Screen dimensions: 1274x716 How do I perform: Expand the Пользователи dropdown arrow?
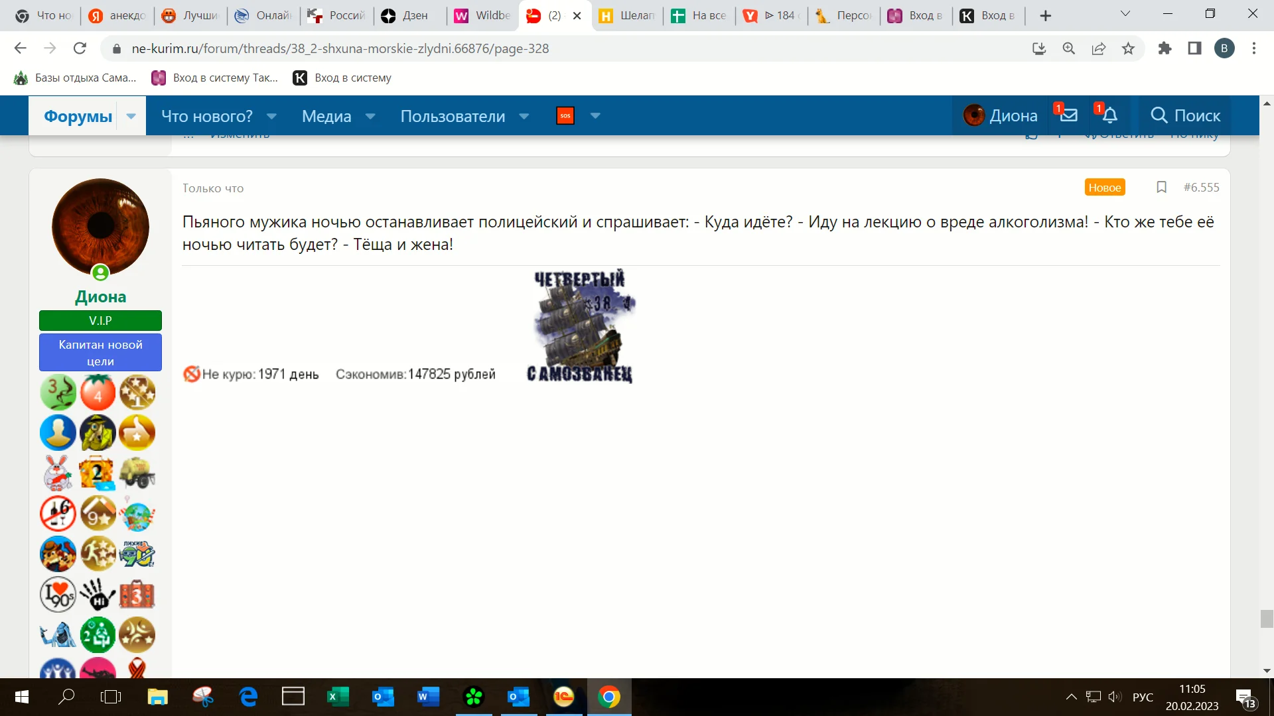coord(524,116)
